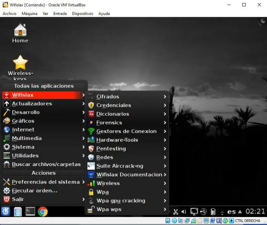Expand the Cifrados submenu arrow
Screen dimensions: 267x225
165,97
